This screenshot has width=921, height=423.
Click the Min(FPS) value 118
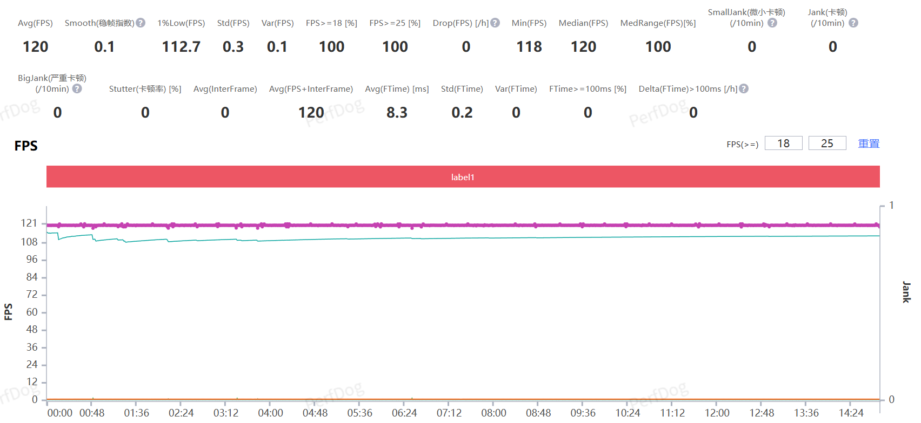coord(529,47)
